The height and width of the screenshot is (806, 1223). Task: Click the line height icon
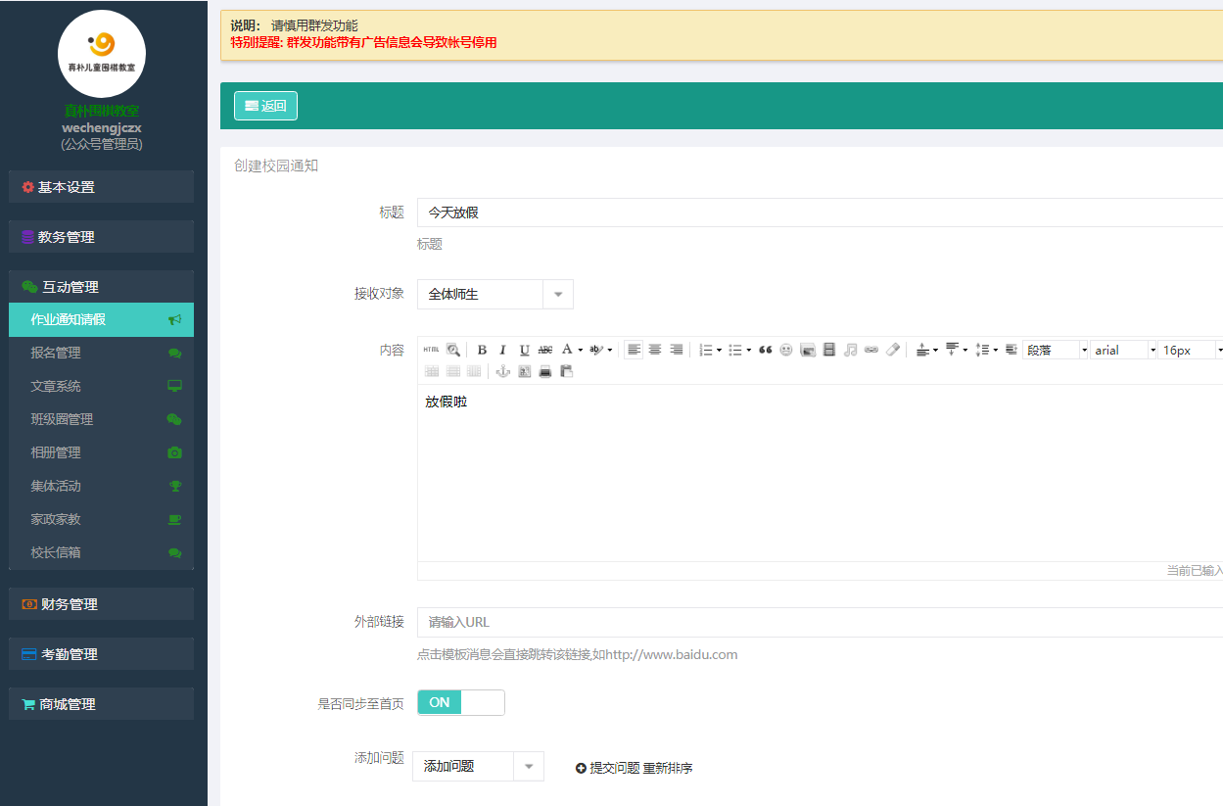coord(982,350)
